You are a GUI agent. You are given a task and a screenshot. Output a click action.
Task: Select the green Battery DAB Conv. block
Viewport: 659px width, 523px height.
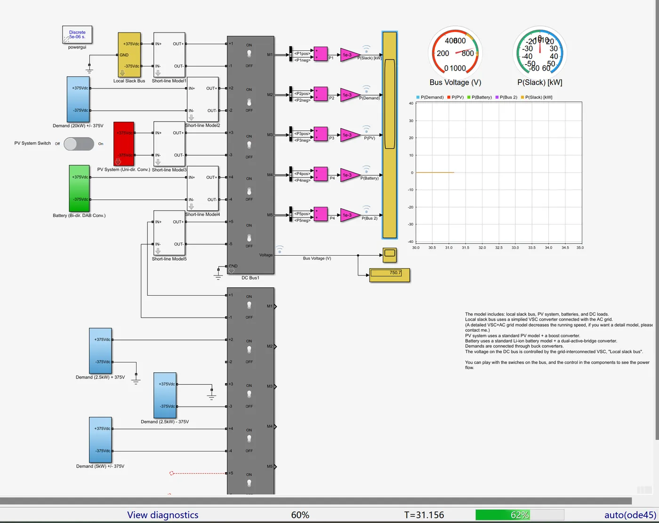(x=79, y=188)
